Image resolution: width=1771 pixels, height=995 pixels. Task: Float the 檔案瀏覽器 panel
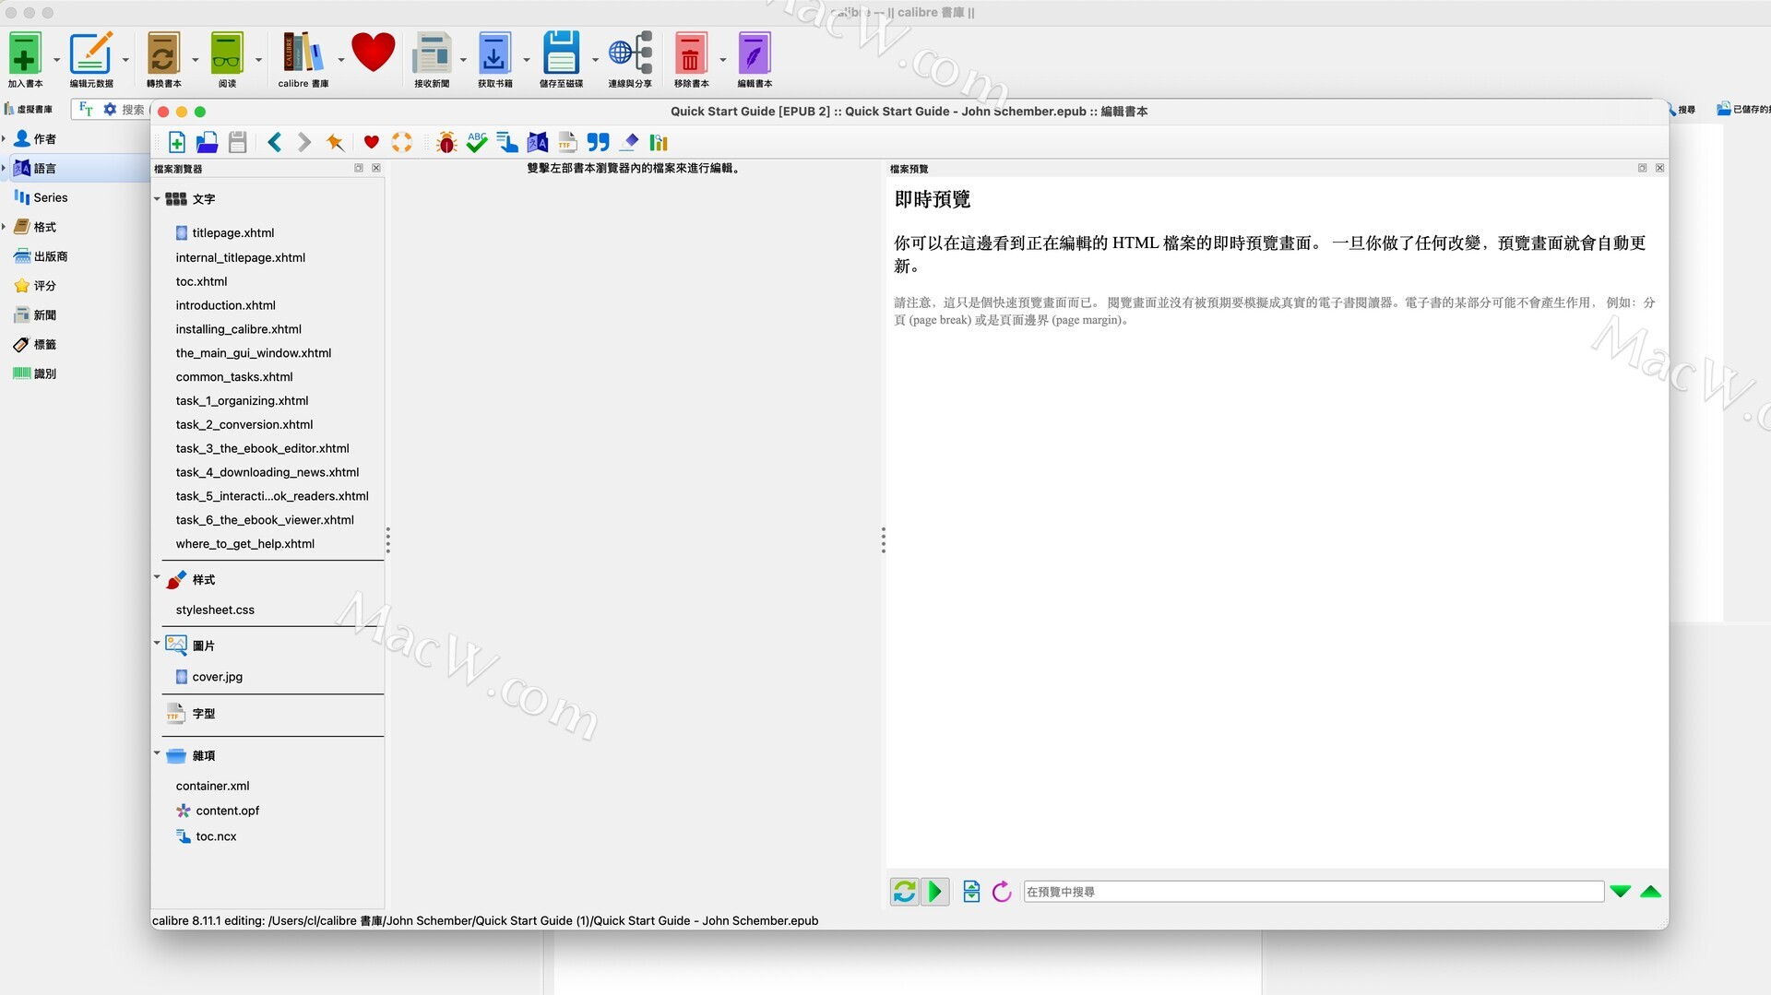pos(359,168)
